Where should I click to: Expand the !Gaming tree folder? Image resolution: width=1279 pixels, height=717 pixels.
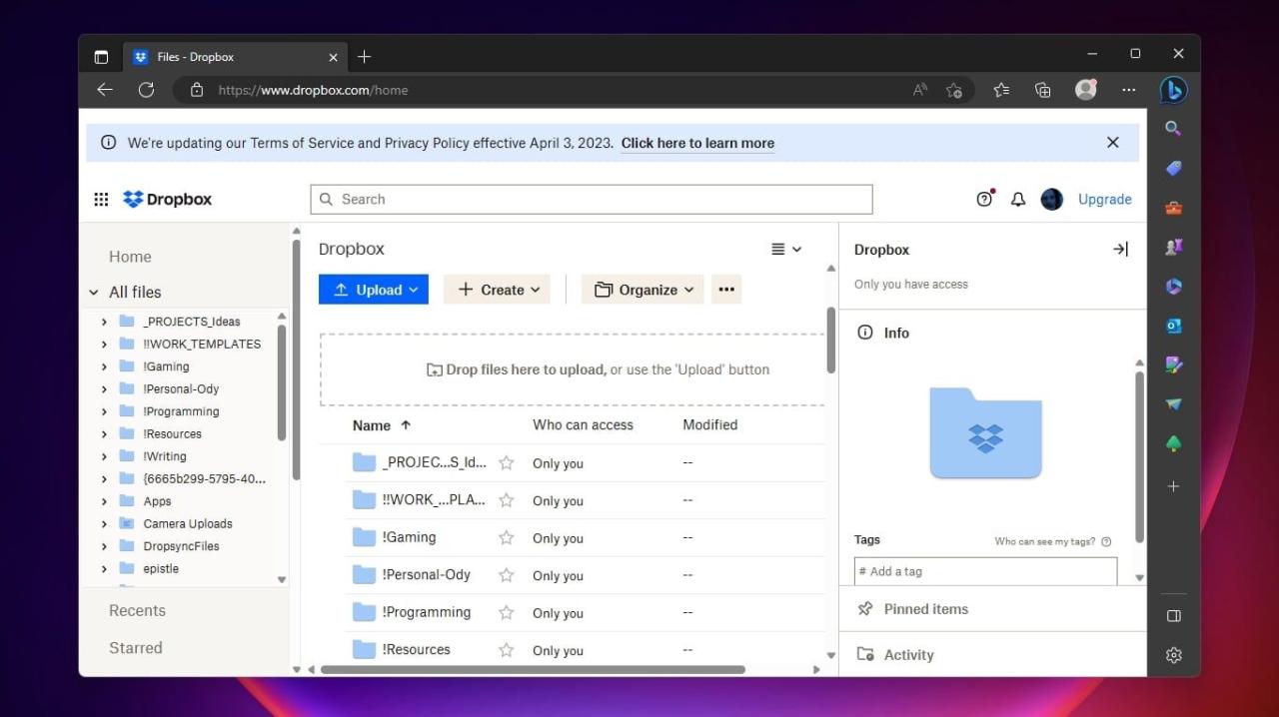point(104,366)
